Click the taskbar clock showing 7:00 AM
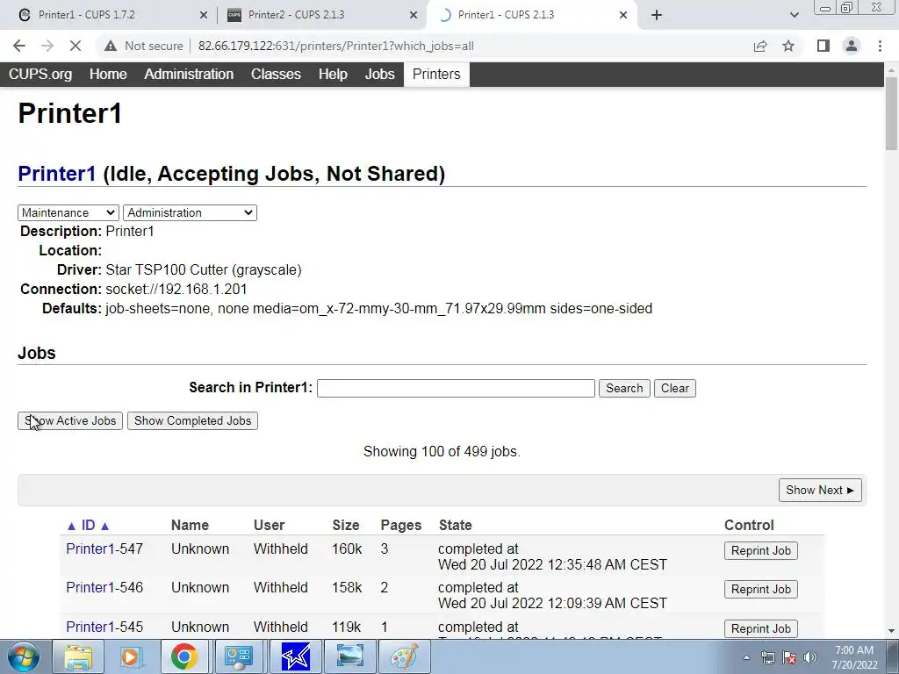The image size is (899, 674). [x=854, y=657]
